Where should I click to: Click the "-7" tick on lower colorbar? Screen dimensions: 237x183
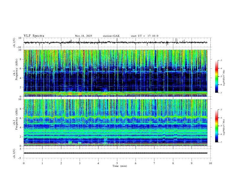[x=221, y=142]
